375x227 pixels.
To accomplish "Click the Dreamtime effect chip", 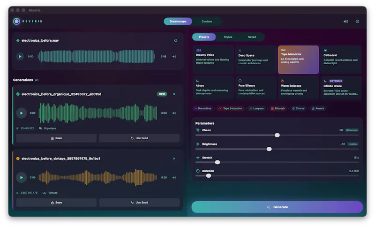I will coord(203,108).
